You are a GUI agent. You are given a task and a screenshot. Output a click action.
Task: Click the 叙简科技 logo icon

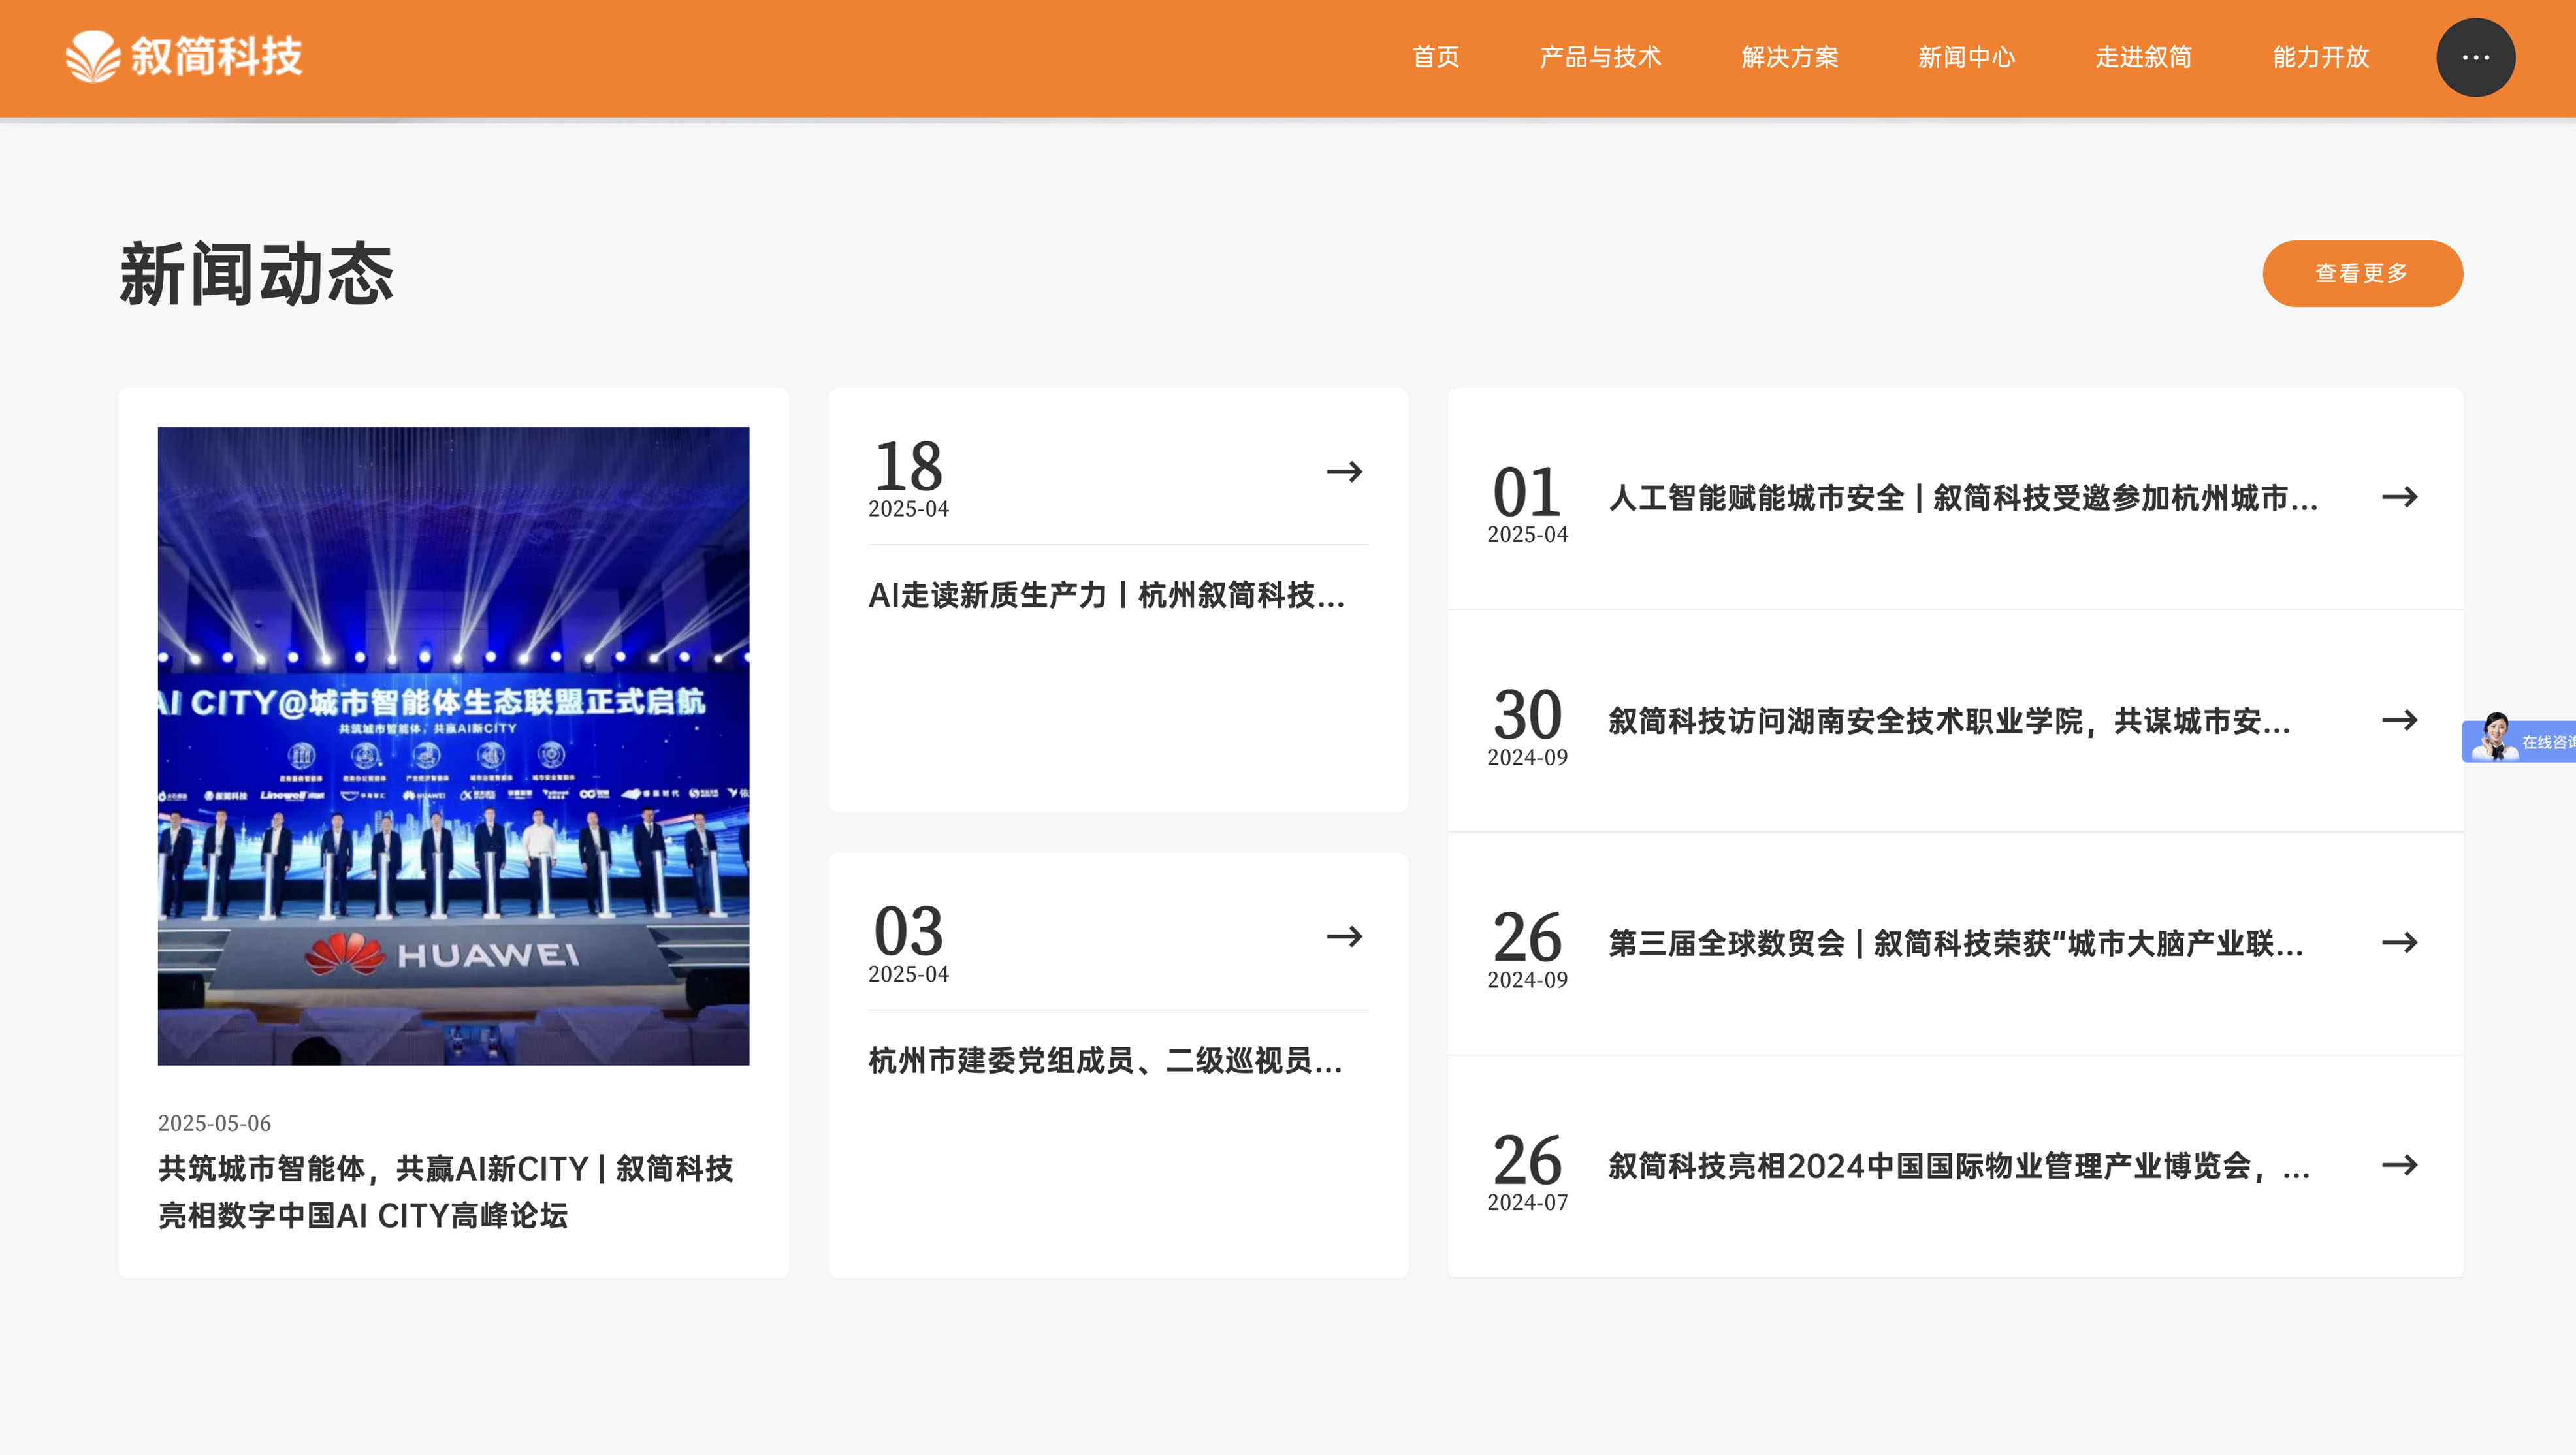coord(93,57)
